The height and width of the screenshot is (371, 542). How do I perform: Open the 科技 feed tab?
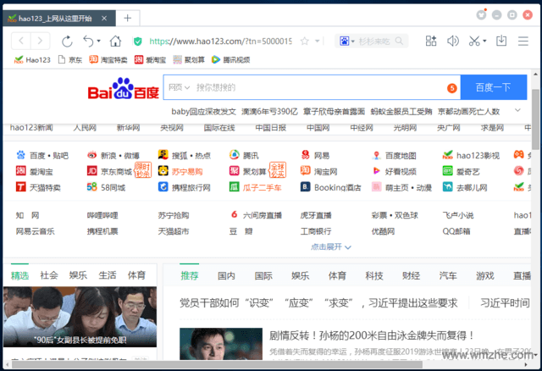tap(374, 275)
